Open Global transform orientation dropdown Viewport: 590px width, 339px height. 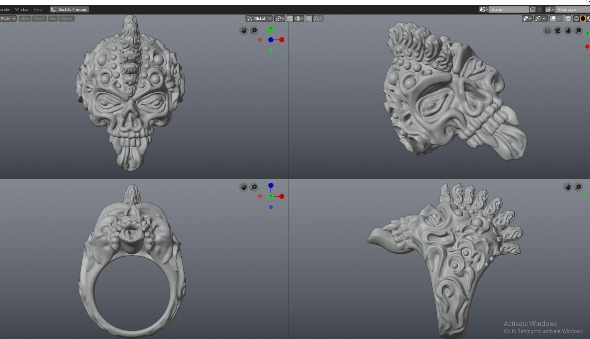259,19
